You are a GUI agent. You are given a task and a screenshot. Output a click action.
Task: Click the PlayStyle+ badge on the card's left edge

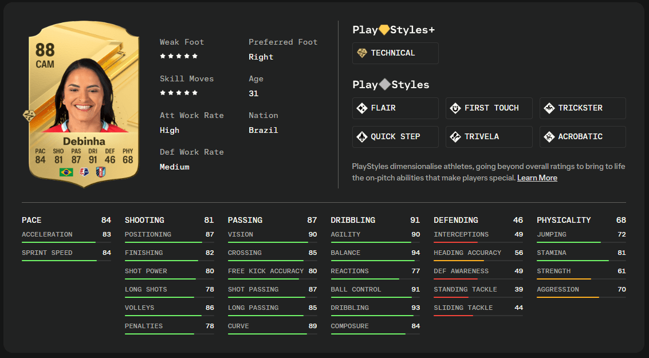(29, 116)
